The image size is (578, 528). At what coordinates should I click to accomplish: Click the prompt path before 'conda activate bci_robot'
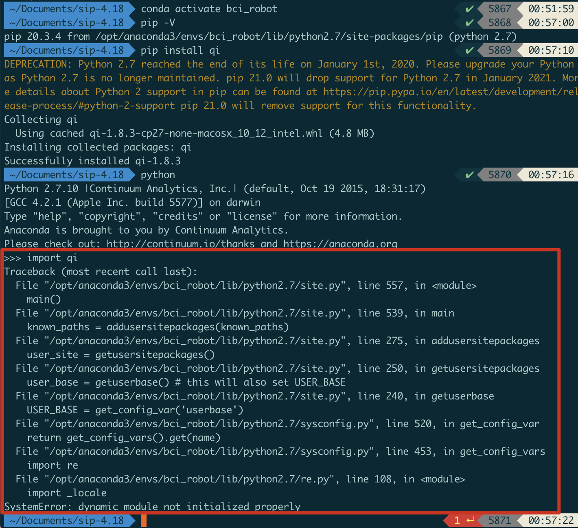[x=67, y=9]
